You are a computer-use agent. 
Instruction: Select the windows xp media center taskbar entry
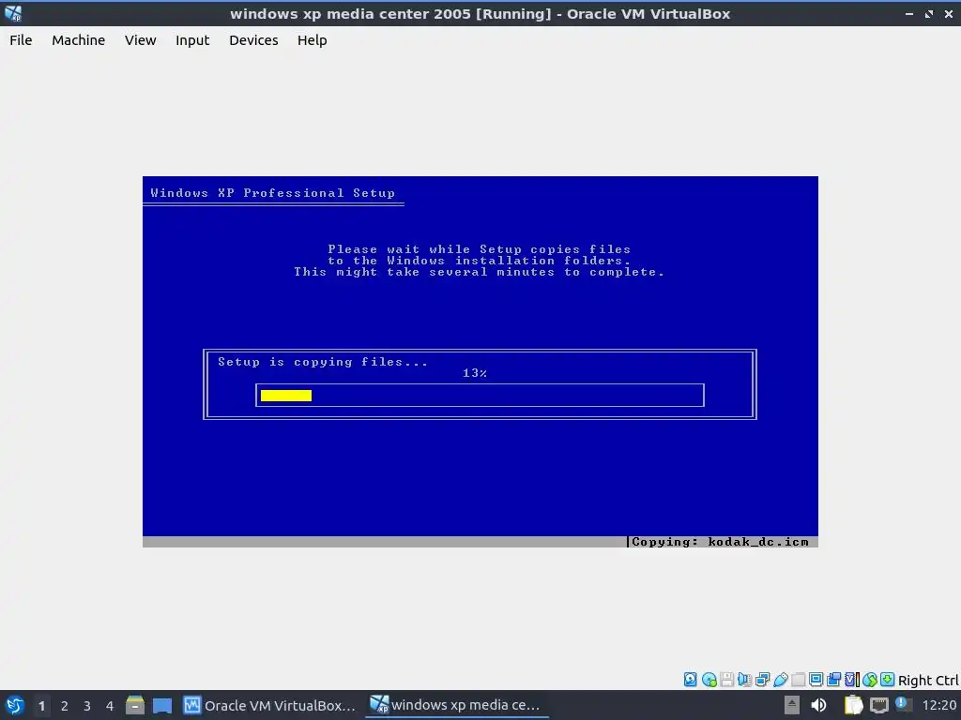(x=455, y=705)
